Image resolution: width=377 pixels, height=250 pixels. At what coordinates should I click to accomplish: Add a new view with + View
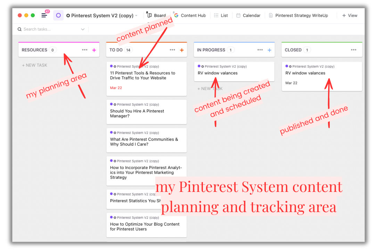pos(350,15)
